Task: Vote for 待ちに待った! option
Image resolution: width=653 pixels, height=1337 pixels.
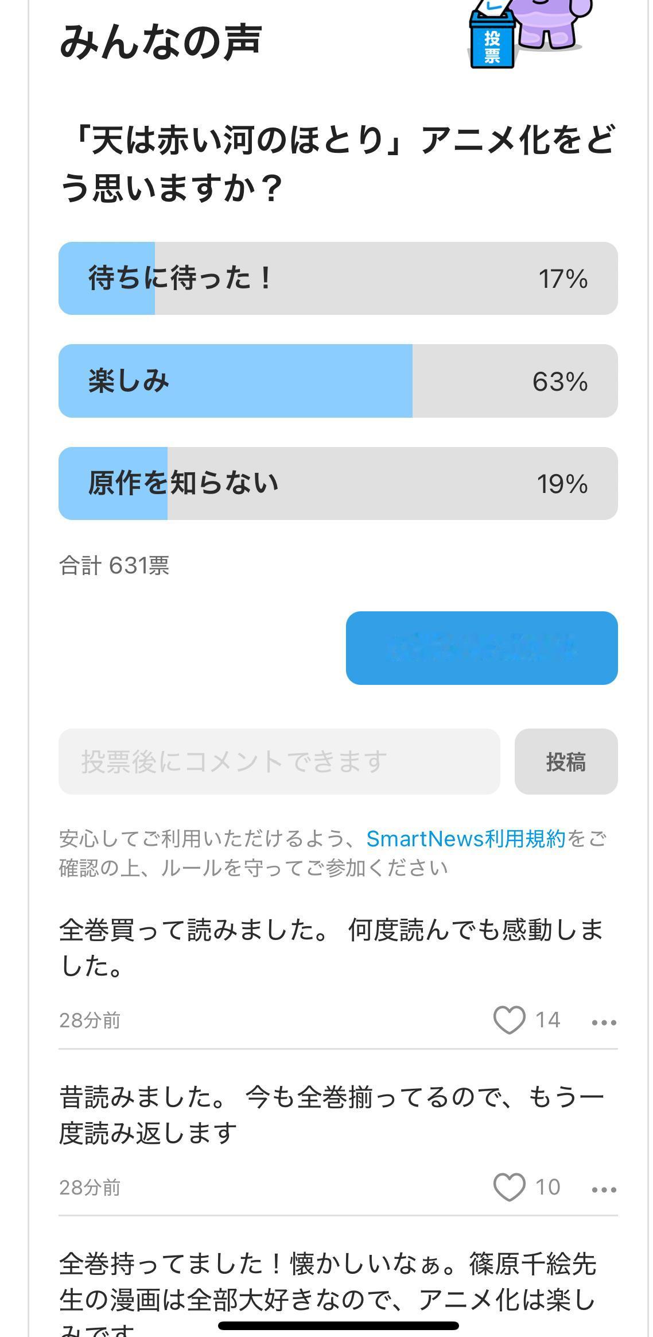Action: [x=337, y=278]
